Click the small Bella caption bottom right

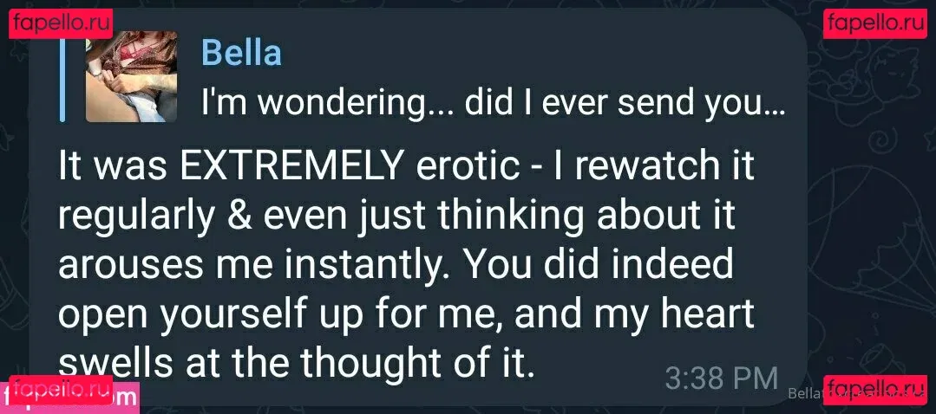[x=854, y=394]
